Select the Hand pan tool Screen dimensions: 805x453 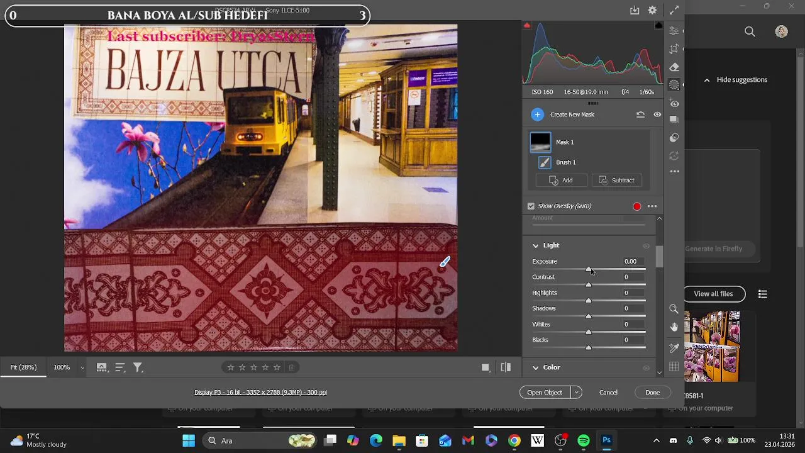(674, 327)
